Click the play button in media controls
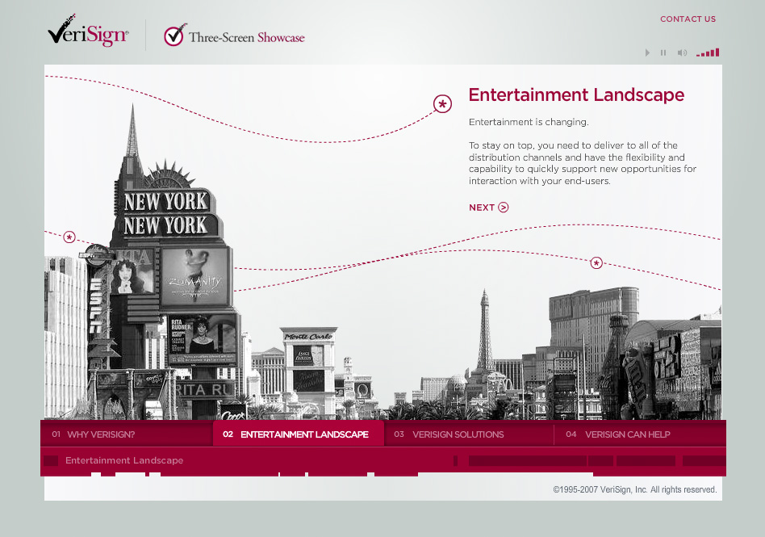This screenshot has width=765, height=537. pos(647,52)
